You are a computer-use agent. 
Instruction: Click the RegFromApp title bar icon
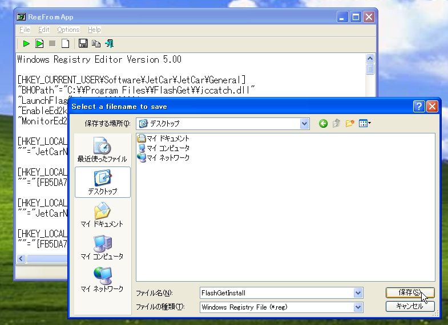point(21,17)
